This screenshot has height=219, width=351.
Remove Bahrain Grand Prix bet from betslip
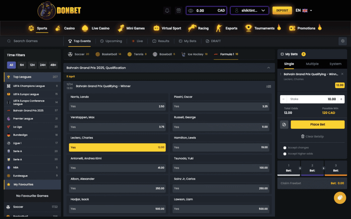[x=342, y=74]
